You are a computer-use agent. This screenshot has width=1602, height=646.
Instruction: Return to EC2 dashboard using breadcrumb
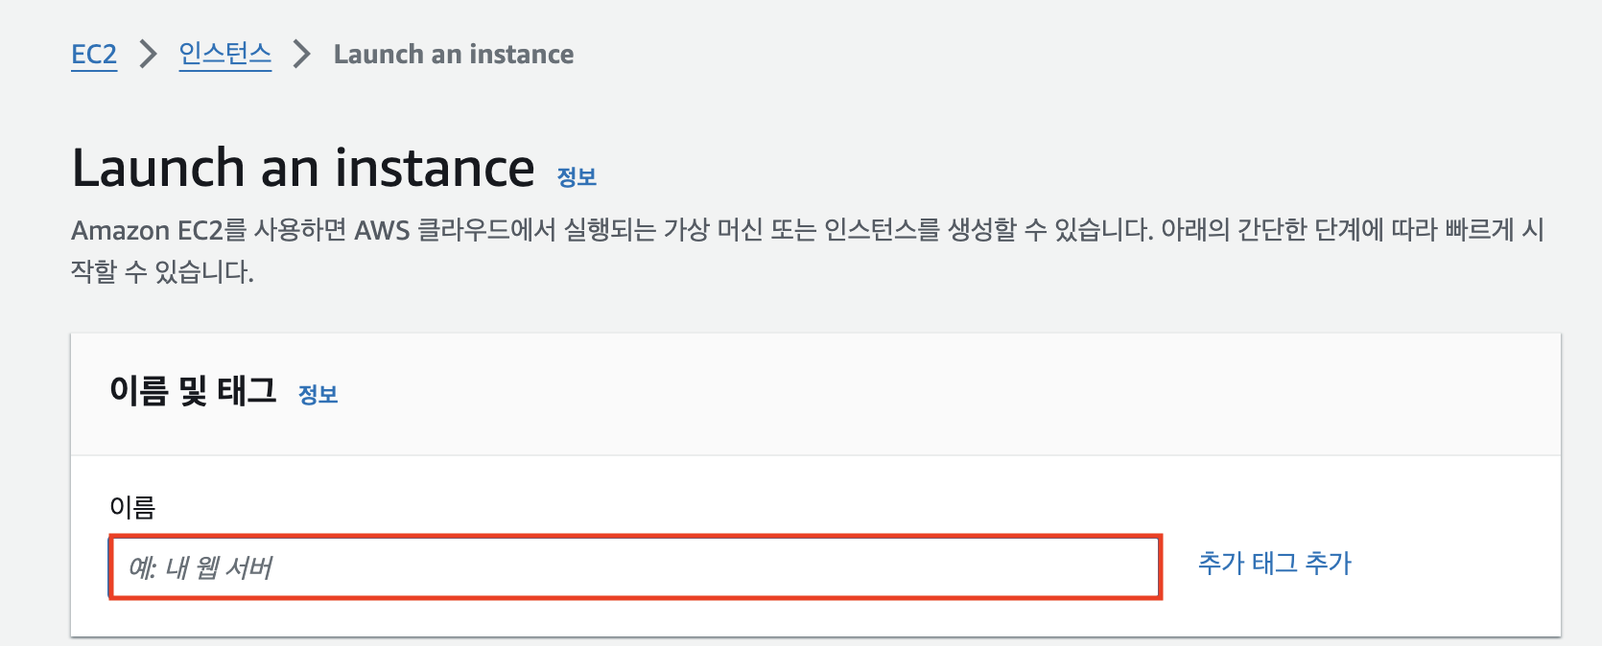[92, 55]
